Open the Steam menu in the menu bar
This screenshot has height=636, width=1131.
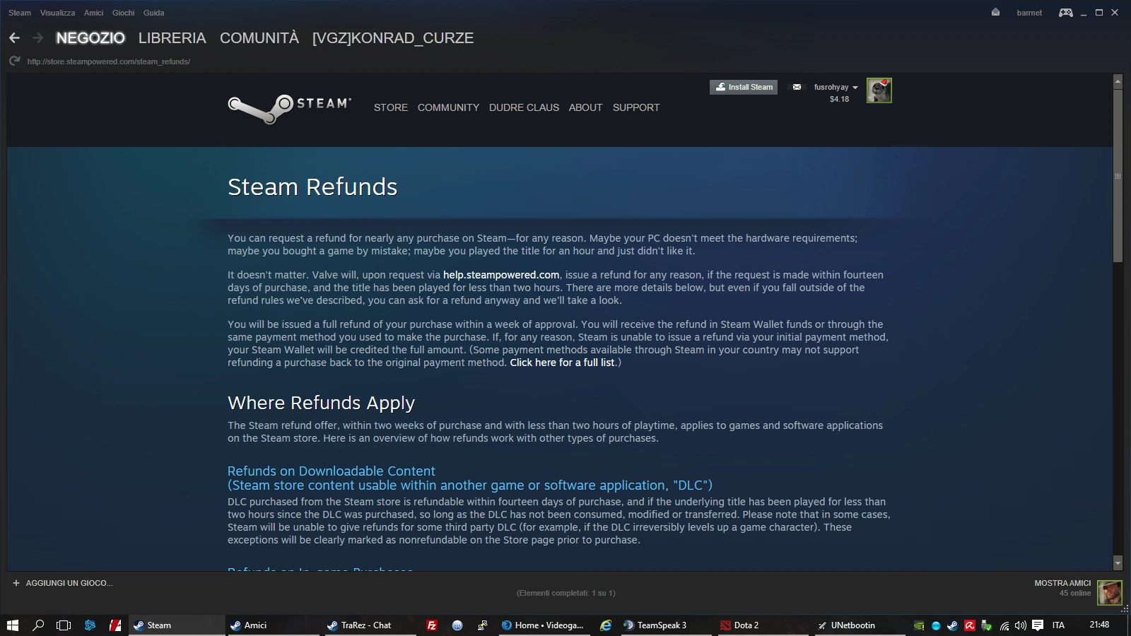[x=20, y=13]
